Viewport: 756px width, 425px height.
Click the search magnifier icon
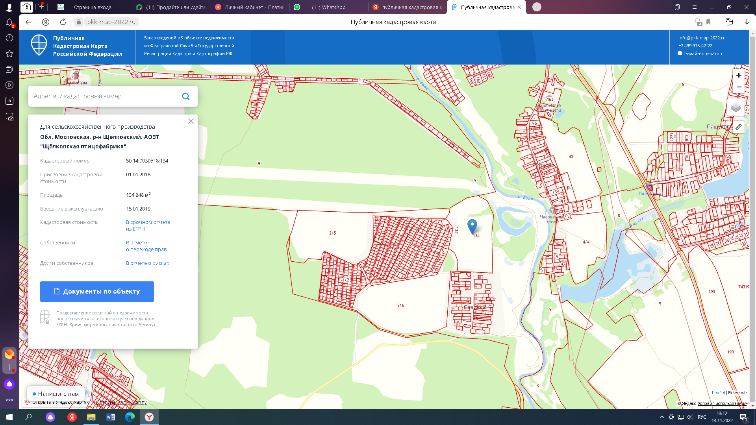click(x=186, y=96)
